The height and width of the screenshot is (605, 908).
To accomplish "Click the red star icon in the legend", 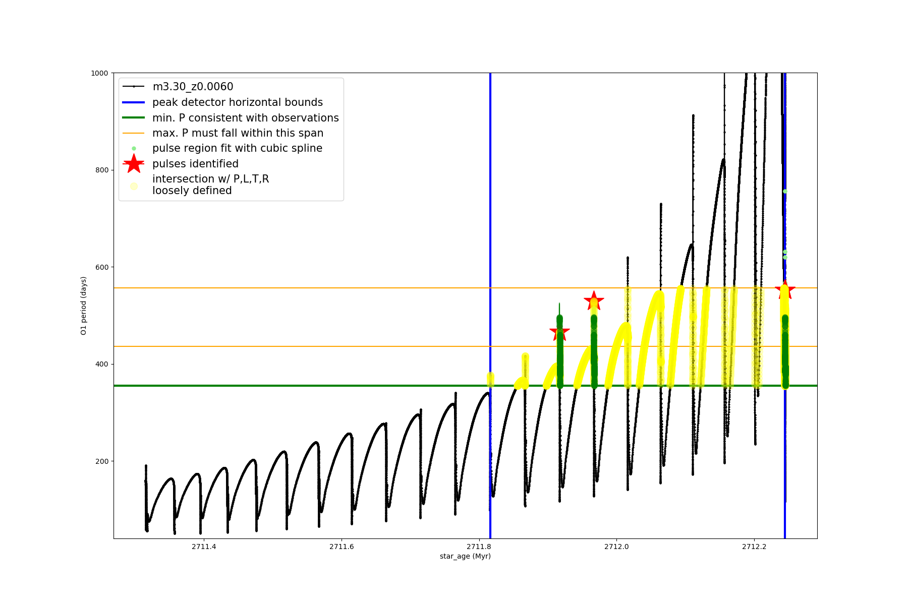I will 134,163.
